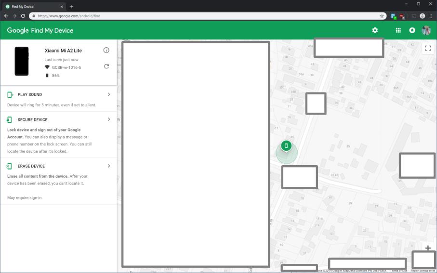
Task: Click the Google account profile avatar
Action: (426, 30)
